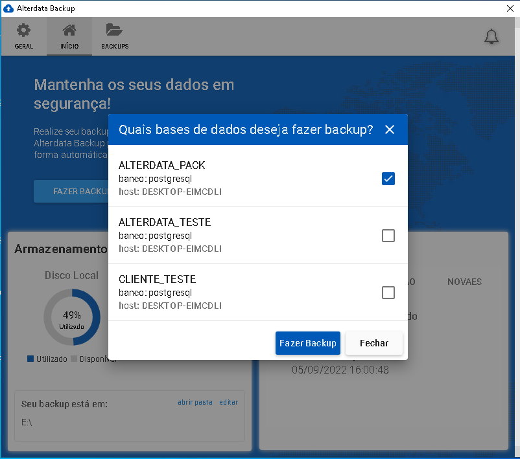Close the database selection dialog with X
The width and height of the screenshot is (520, 459).
[390, 129]
